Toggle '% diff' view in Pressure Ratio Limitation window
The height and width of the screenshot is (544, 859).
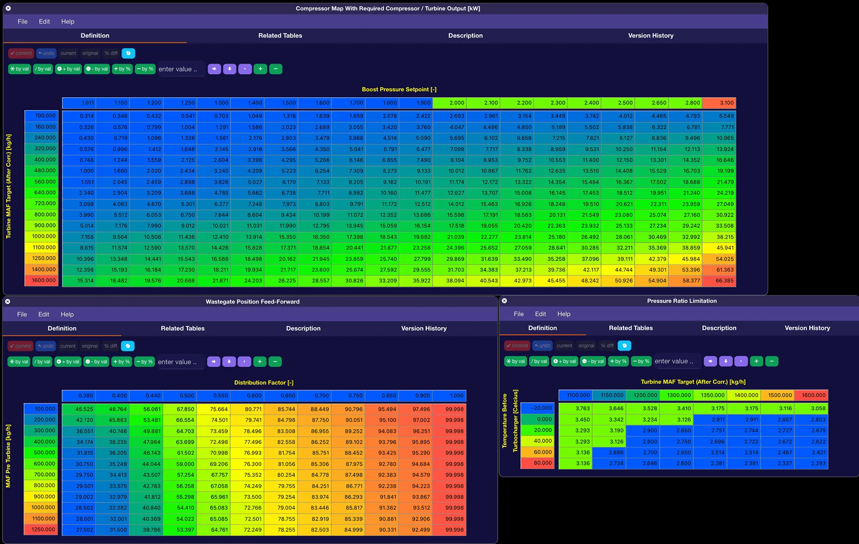[x=607, y=346]
